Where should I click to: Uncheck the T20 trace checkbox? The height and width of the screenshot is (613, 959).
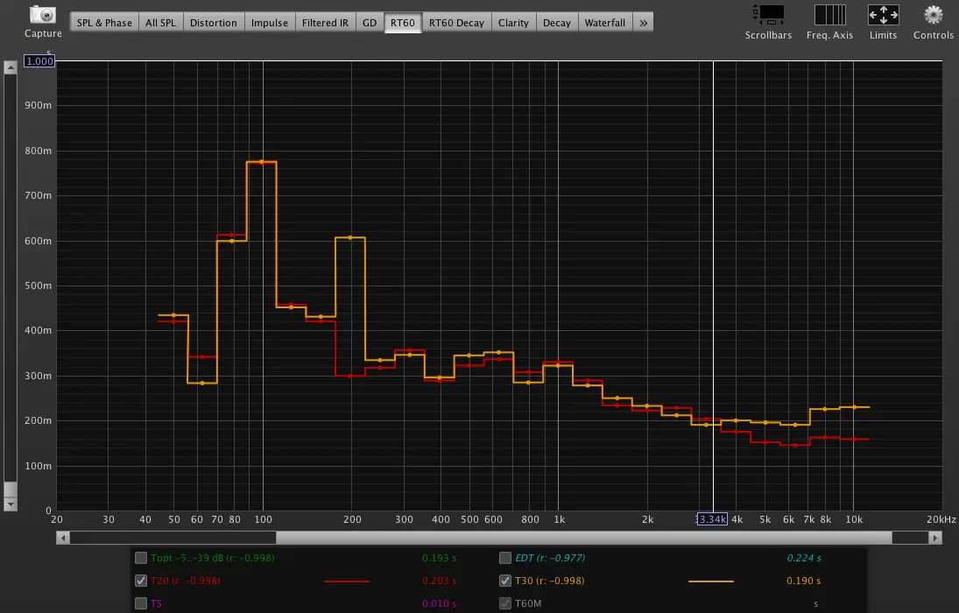141,581
